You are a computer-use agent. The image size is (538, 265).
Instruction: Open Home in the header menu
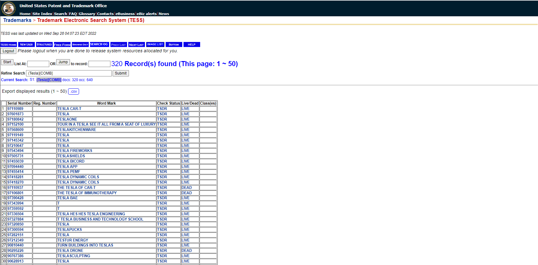tap(25, 14)
